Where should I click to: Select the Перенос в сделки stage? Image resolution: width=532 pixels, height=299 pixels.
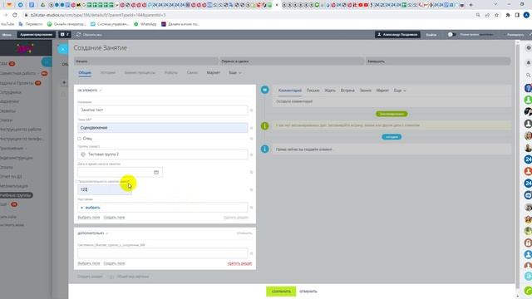[292, 61]
